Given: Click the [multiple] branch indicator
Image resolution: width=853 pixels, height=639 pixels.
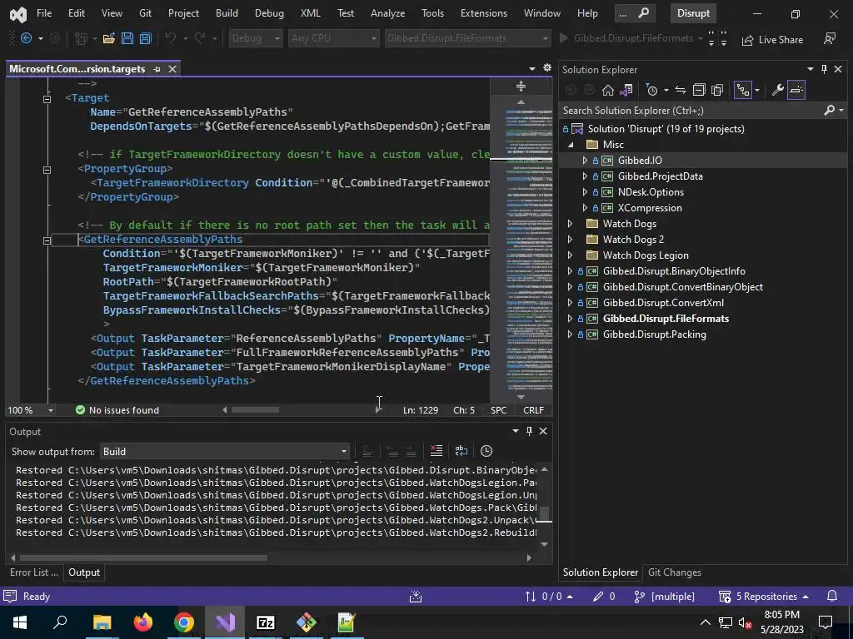Looking at the screenshot, I should [x=665, y=596].
